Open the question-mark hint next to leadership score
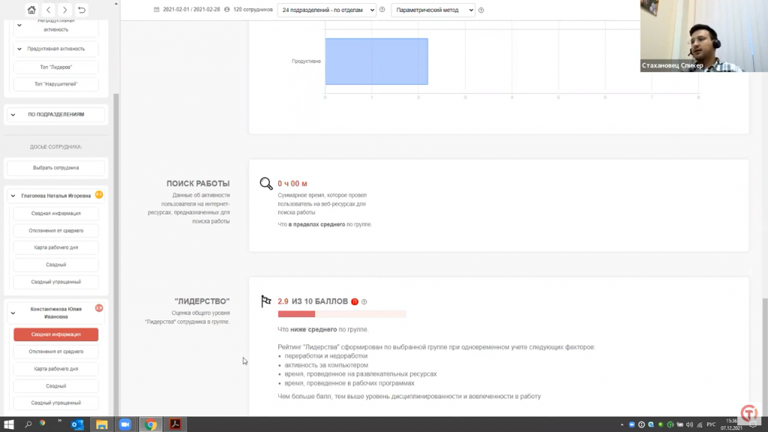Image resolution: width=768 pixels, height=432 pixels. coord(364,301)
